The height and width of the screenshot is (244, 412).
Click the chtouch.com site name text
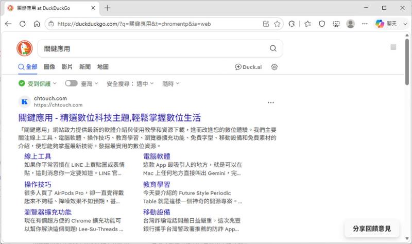[x=50, y=98]
